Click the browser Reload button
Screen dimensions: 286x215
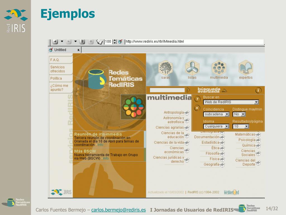click(x=82, y=42)
